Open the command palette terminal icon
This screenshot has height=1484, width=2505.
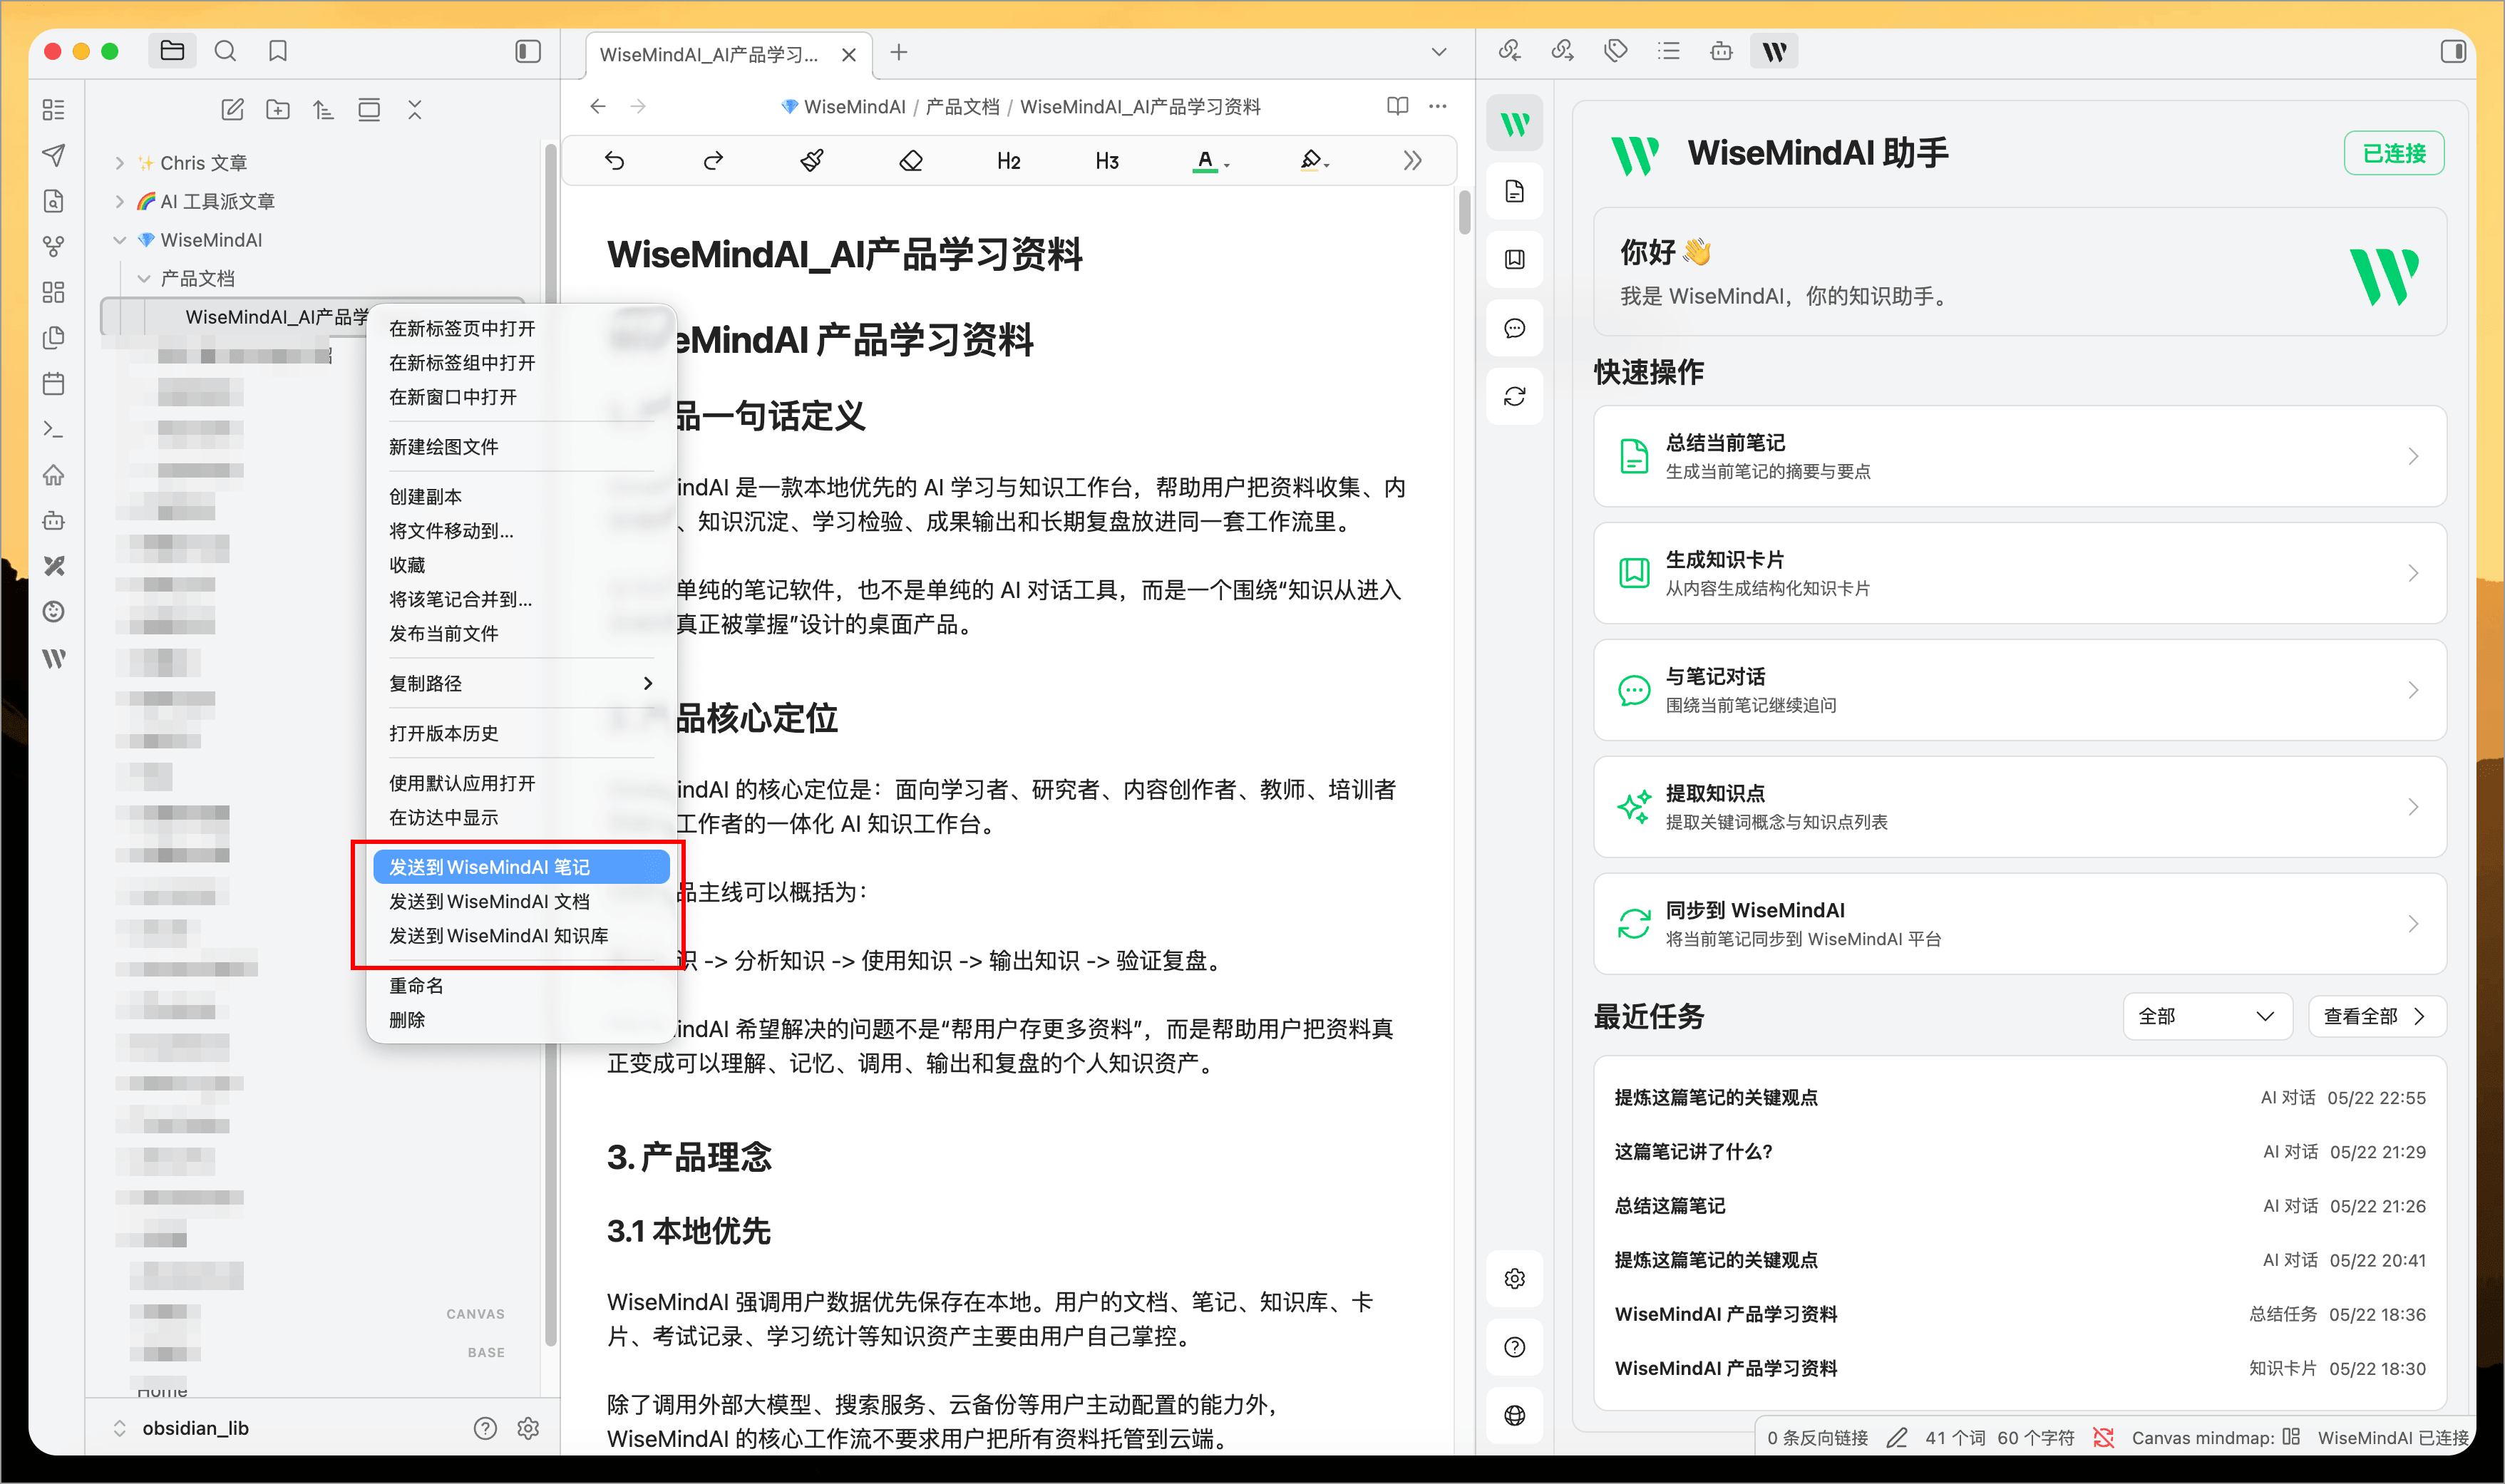(x=54, y=429)
